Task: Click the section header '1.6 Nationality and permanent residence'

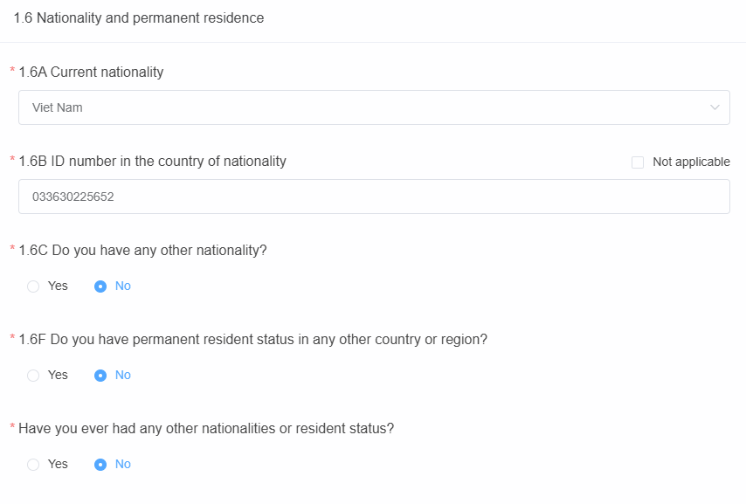Action: pyautogui.click(x=139, y=17)
